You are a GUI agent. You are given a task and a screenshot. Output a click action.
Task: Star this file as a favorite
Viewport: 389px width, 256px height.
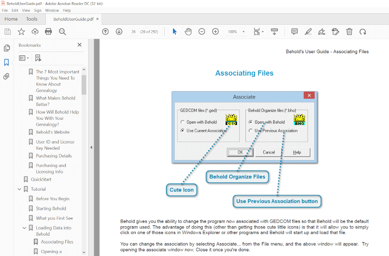click(x=21, y=32)
